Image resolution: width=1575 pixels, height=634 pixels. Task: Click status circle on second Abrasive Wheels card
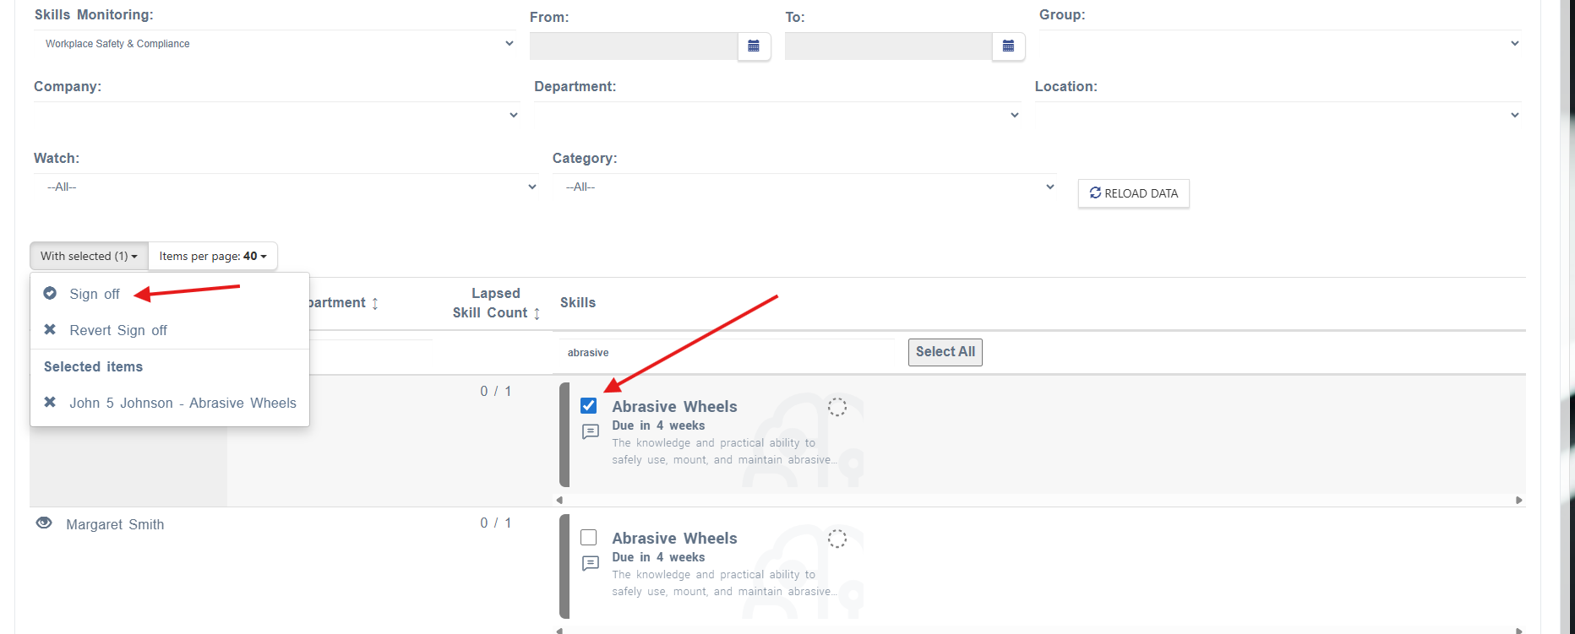[837, 539]
